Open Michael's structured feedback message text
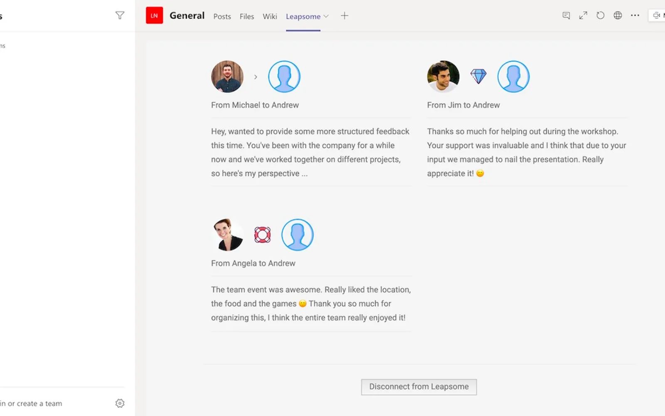Image resolution: width=665 pixels, height=416 pixels. point(310,152)
